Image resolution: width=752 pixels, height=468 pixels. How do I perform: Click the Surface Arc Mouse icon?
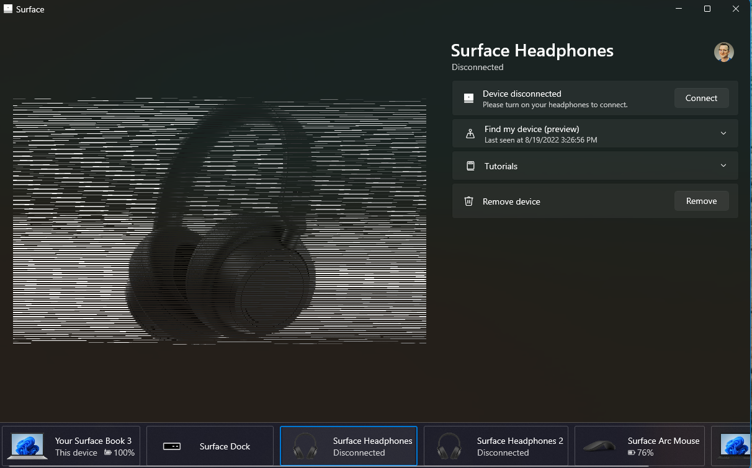pos(600,446)
